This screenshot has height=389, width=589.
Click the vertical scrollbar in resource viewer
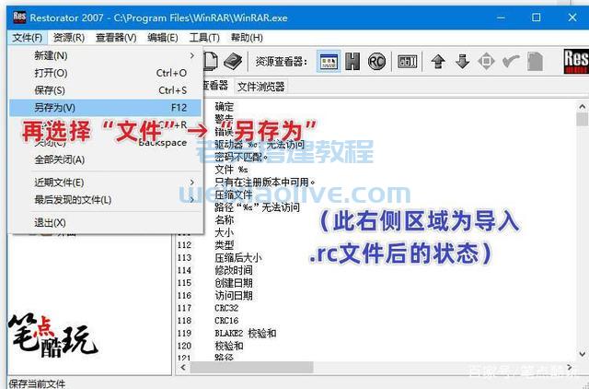582,230
